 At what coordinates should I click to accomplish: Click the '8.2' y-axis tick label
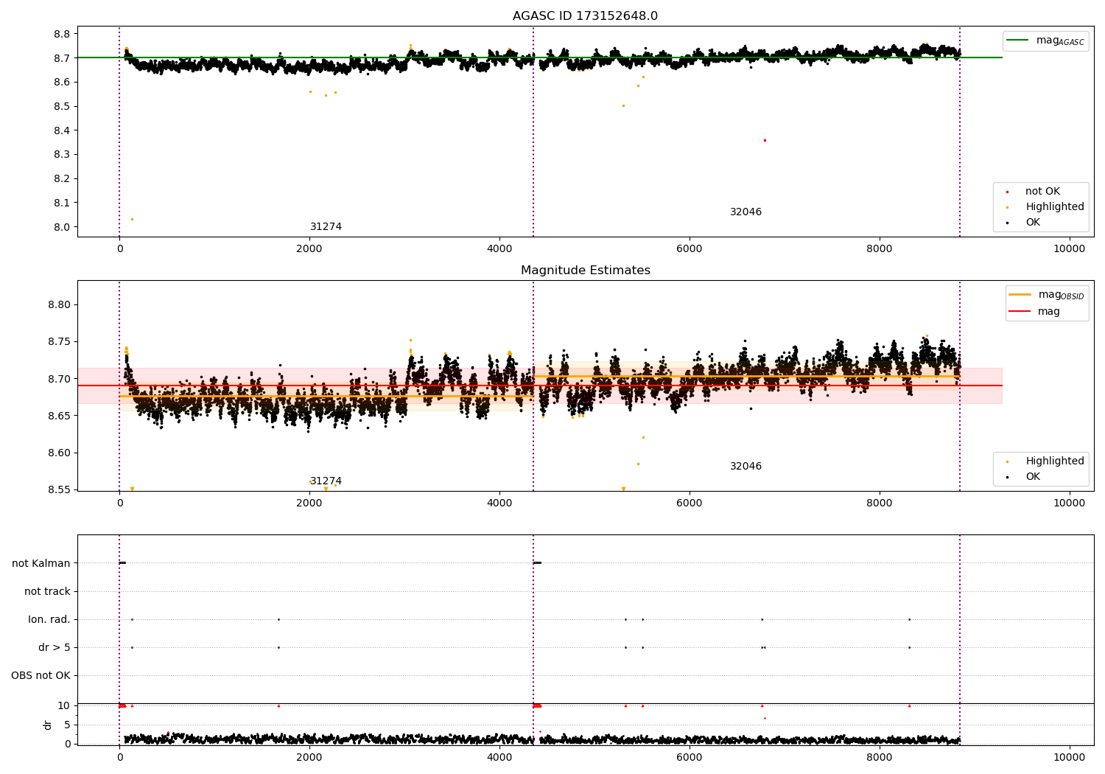pyautogui.click(x=62, y=179)
